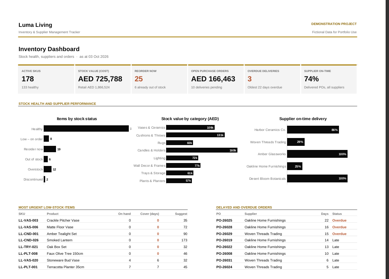389x279 pixels.
Task: Click 'Supplier on-time delivery' chart title
Action: (303, 119)
